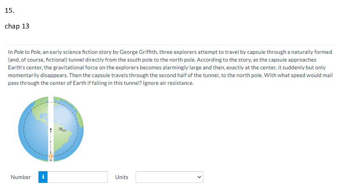The height and width of the screenshot is (191, 351).
Task: Focus the Number answer input field
Action: 77,177
